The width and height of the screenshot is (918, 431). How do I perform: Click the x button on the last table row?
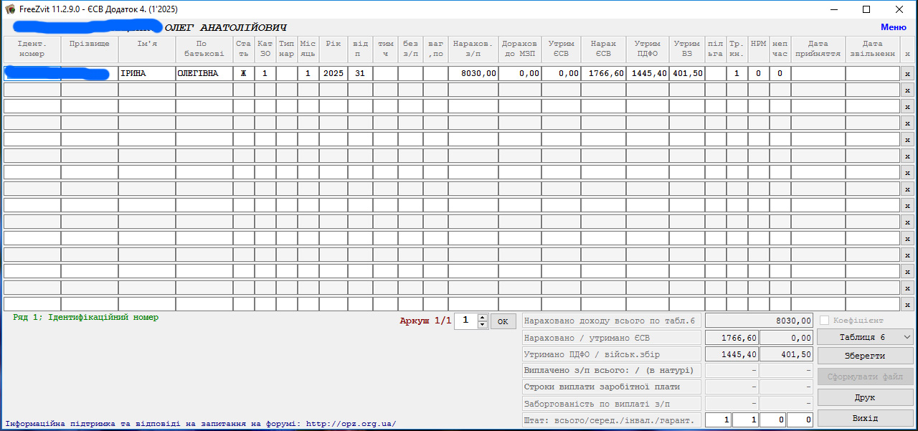pyautogui.click(x=907, y=305)
